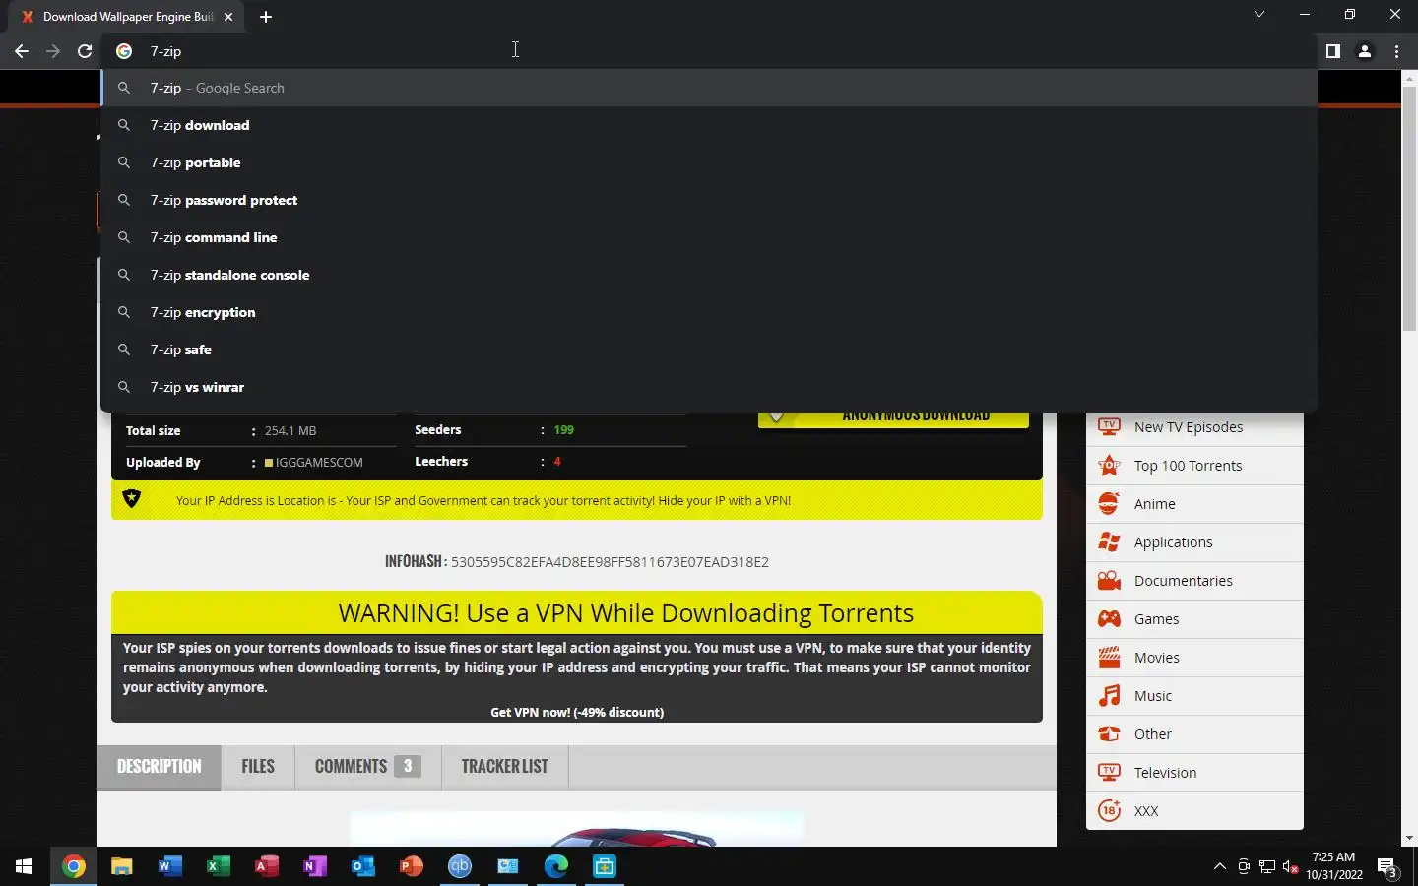Pick the '7-zip password protect' suggestion
The image size is (1418, 886).
(709, 200)
